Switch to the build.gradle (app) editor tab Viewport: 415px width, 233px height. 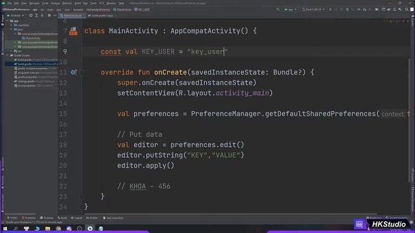click(101, 16)
